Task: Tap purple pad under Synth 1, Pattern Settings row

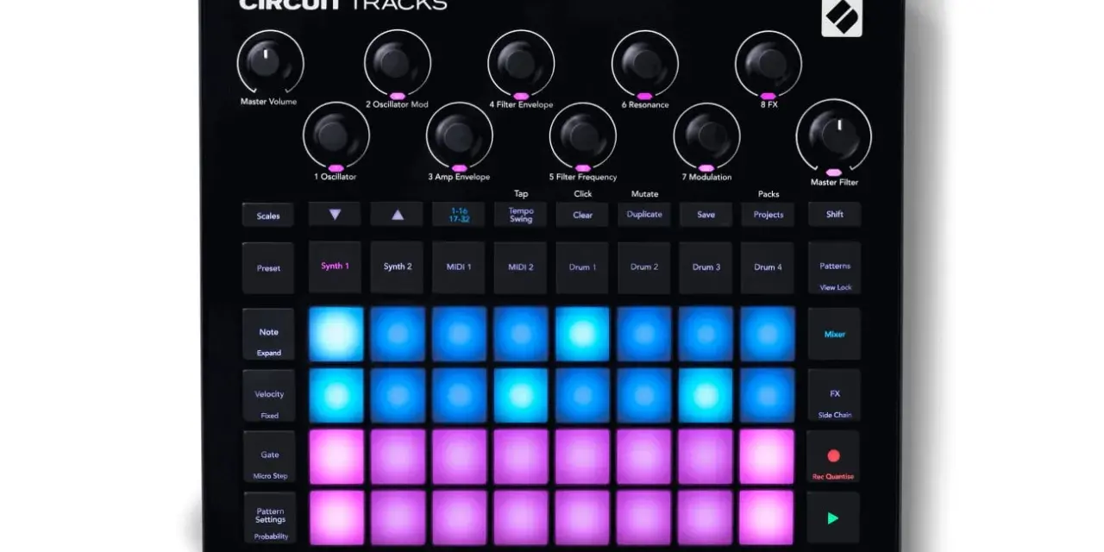Action: pos(336,518)
